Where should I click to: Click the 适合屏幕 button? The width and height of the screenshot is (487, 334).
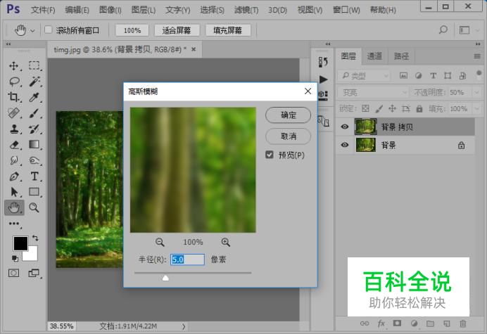[177, 30]
